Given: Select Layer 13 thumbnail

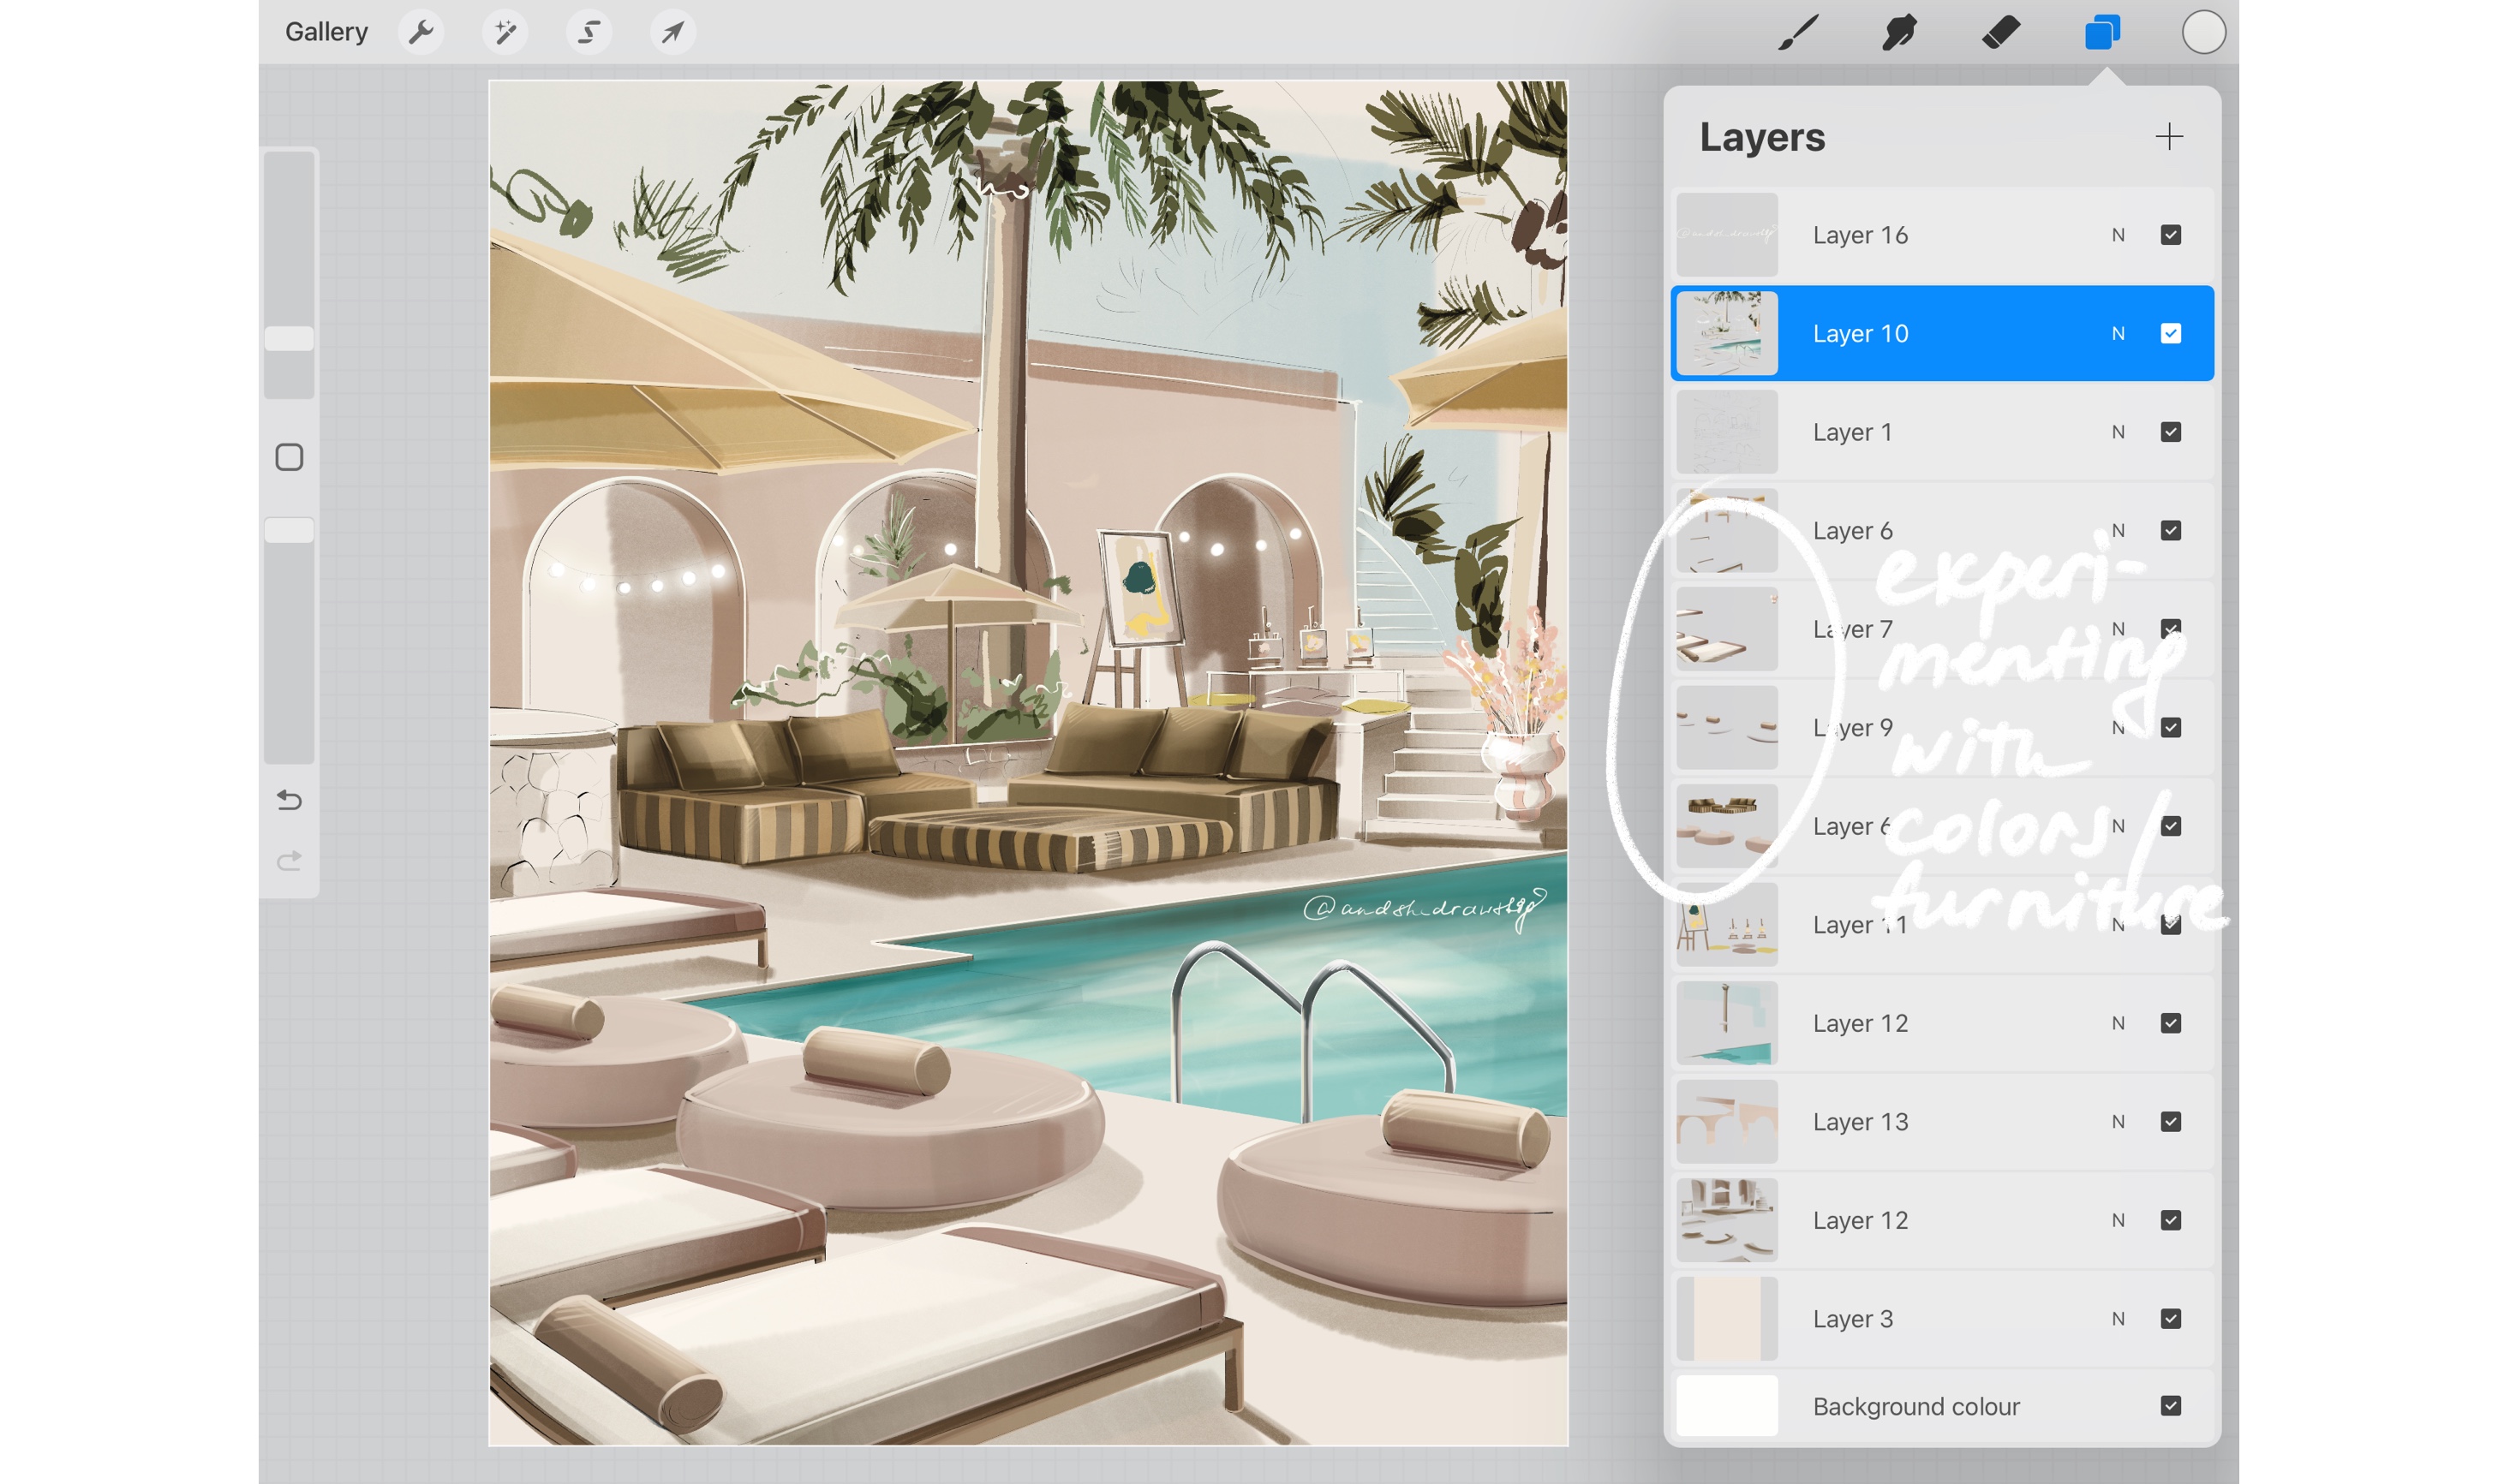Looking at the screenshot, I should tap(1727, 1122).
